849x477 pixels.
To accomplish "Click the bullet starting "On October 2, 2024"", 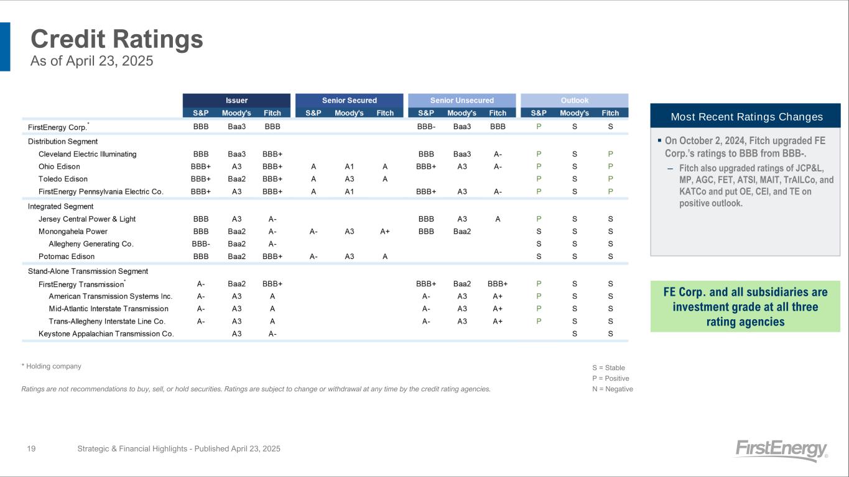I will (x=746, y=146).
